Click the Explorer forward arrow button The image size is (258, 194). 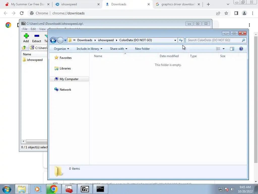point(60,40)
